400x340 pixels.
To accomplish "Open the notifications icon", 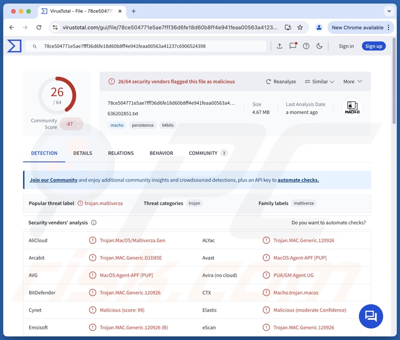I will coord(293,46).
